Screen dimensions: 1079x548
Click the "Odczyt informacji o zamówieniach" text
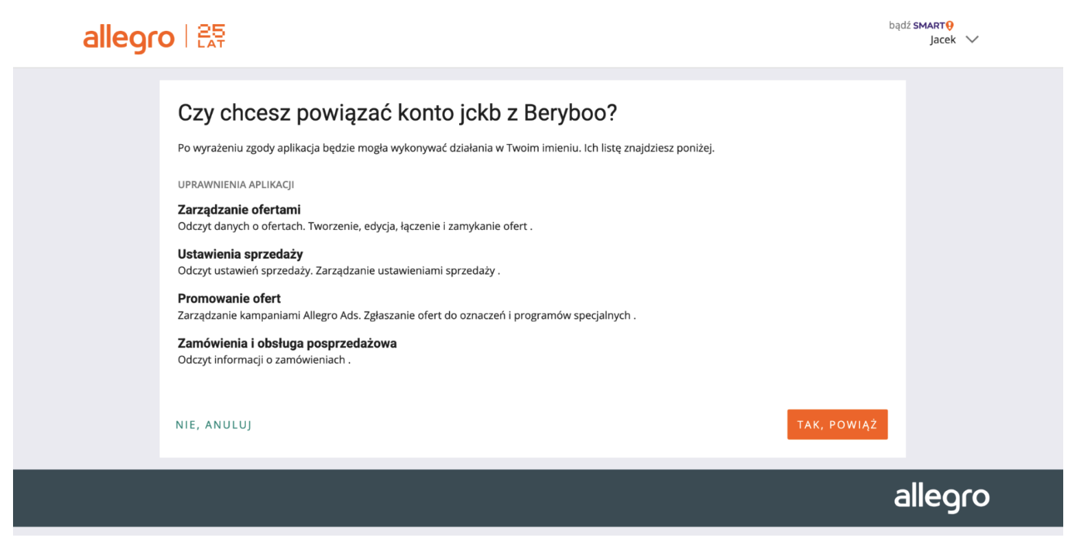pos(264,360)
